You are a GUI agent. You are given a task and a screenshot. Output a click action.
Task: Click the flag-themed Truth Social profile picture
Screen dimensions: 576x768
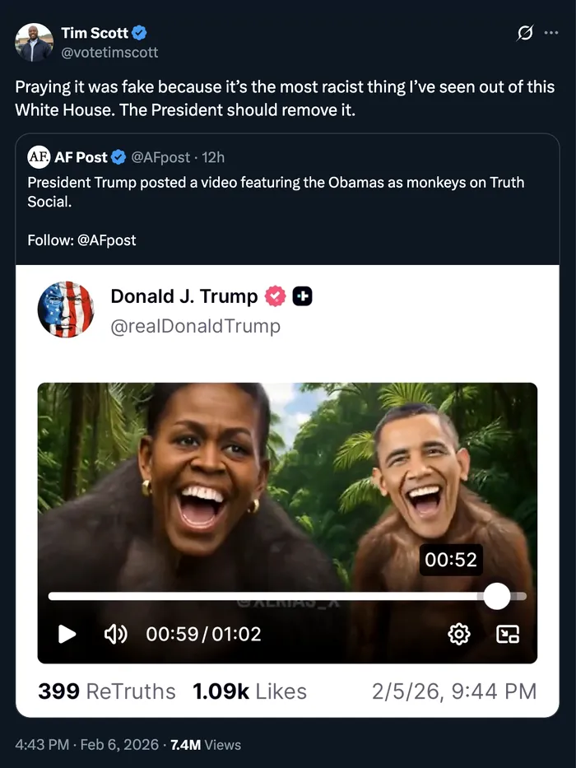pyautogui.click(x=66, y=310)
